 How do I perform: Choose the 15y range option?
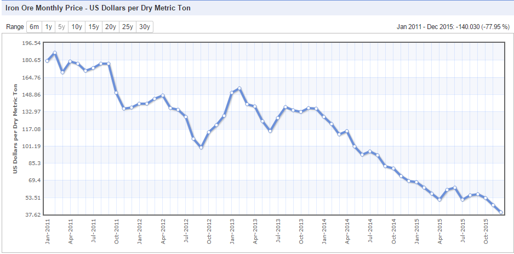[94, 27]
